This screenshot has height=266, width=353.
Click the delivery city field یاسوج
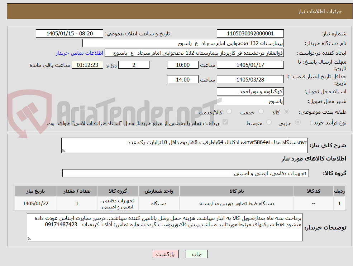(x=250, y=101)
